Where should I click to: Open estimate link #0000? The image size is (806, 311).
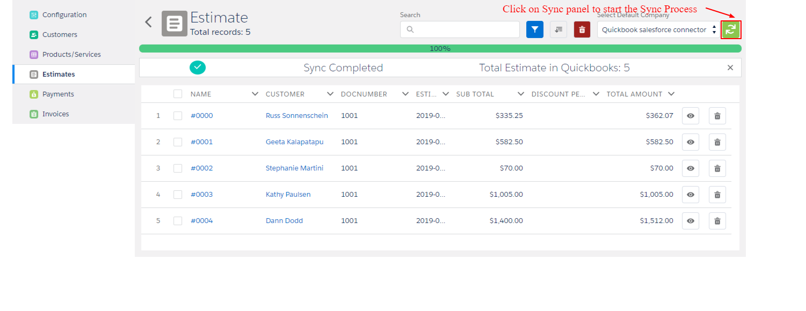(202, 116)
